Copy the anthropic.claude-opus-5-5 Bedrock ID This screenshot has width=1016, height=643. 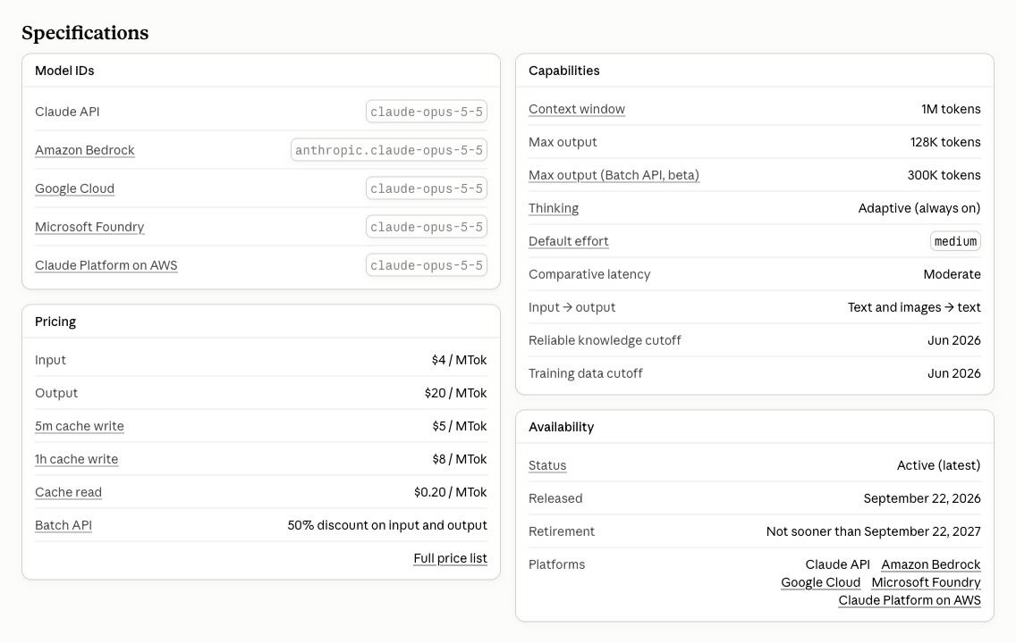pos(389,150)
